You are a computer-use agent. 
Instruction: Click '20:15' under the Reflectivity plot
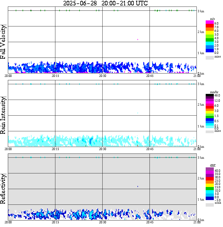coord(55,222)
